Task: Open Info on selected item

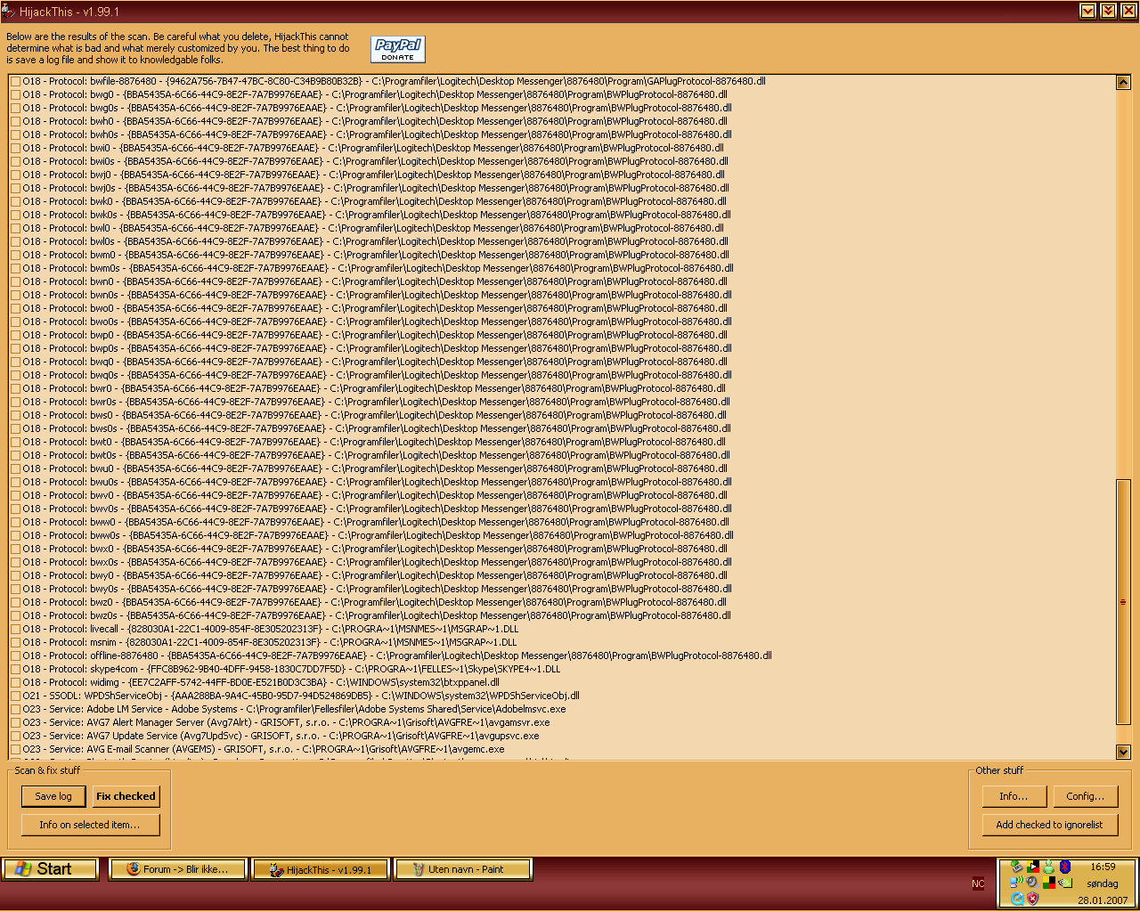Action: pos(90,825)
